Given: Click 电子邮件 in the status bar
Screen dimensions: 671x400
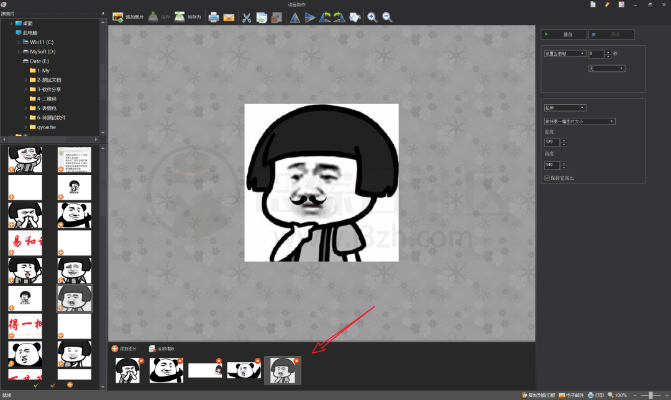Looking at the screenshot, I should pos(572,395).
